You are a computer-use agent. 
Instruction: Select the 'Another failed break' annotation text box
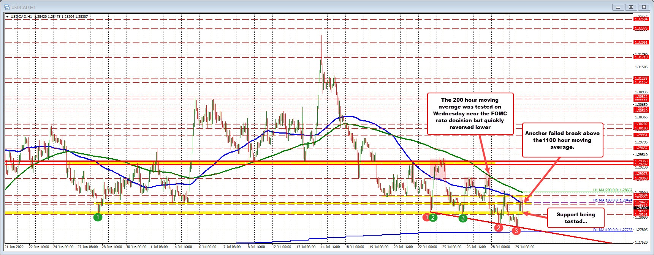coord(562,140)
